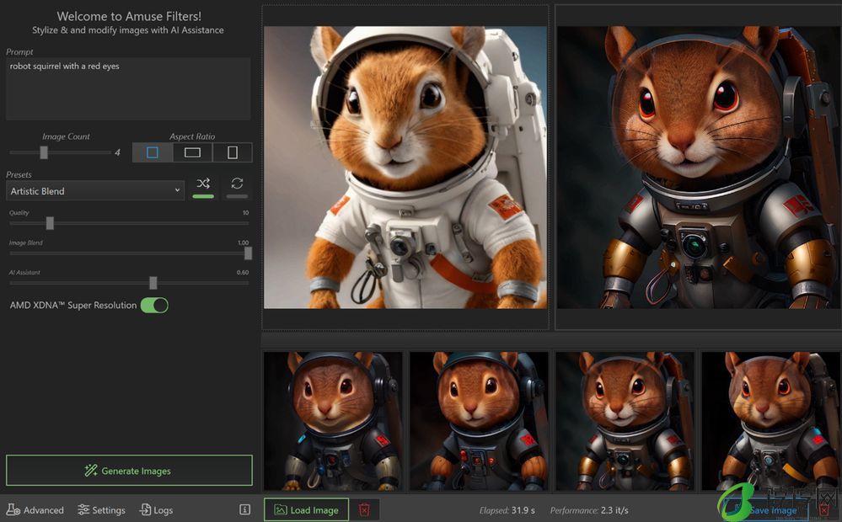Adjust the Image Count slider handle
842x522 pixels.
44,152
